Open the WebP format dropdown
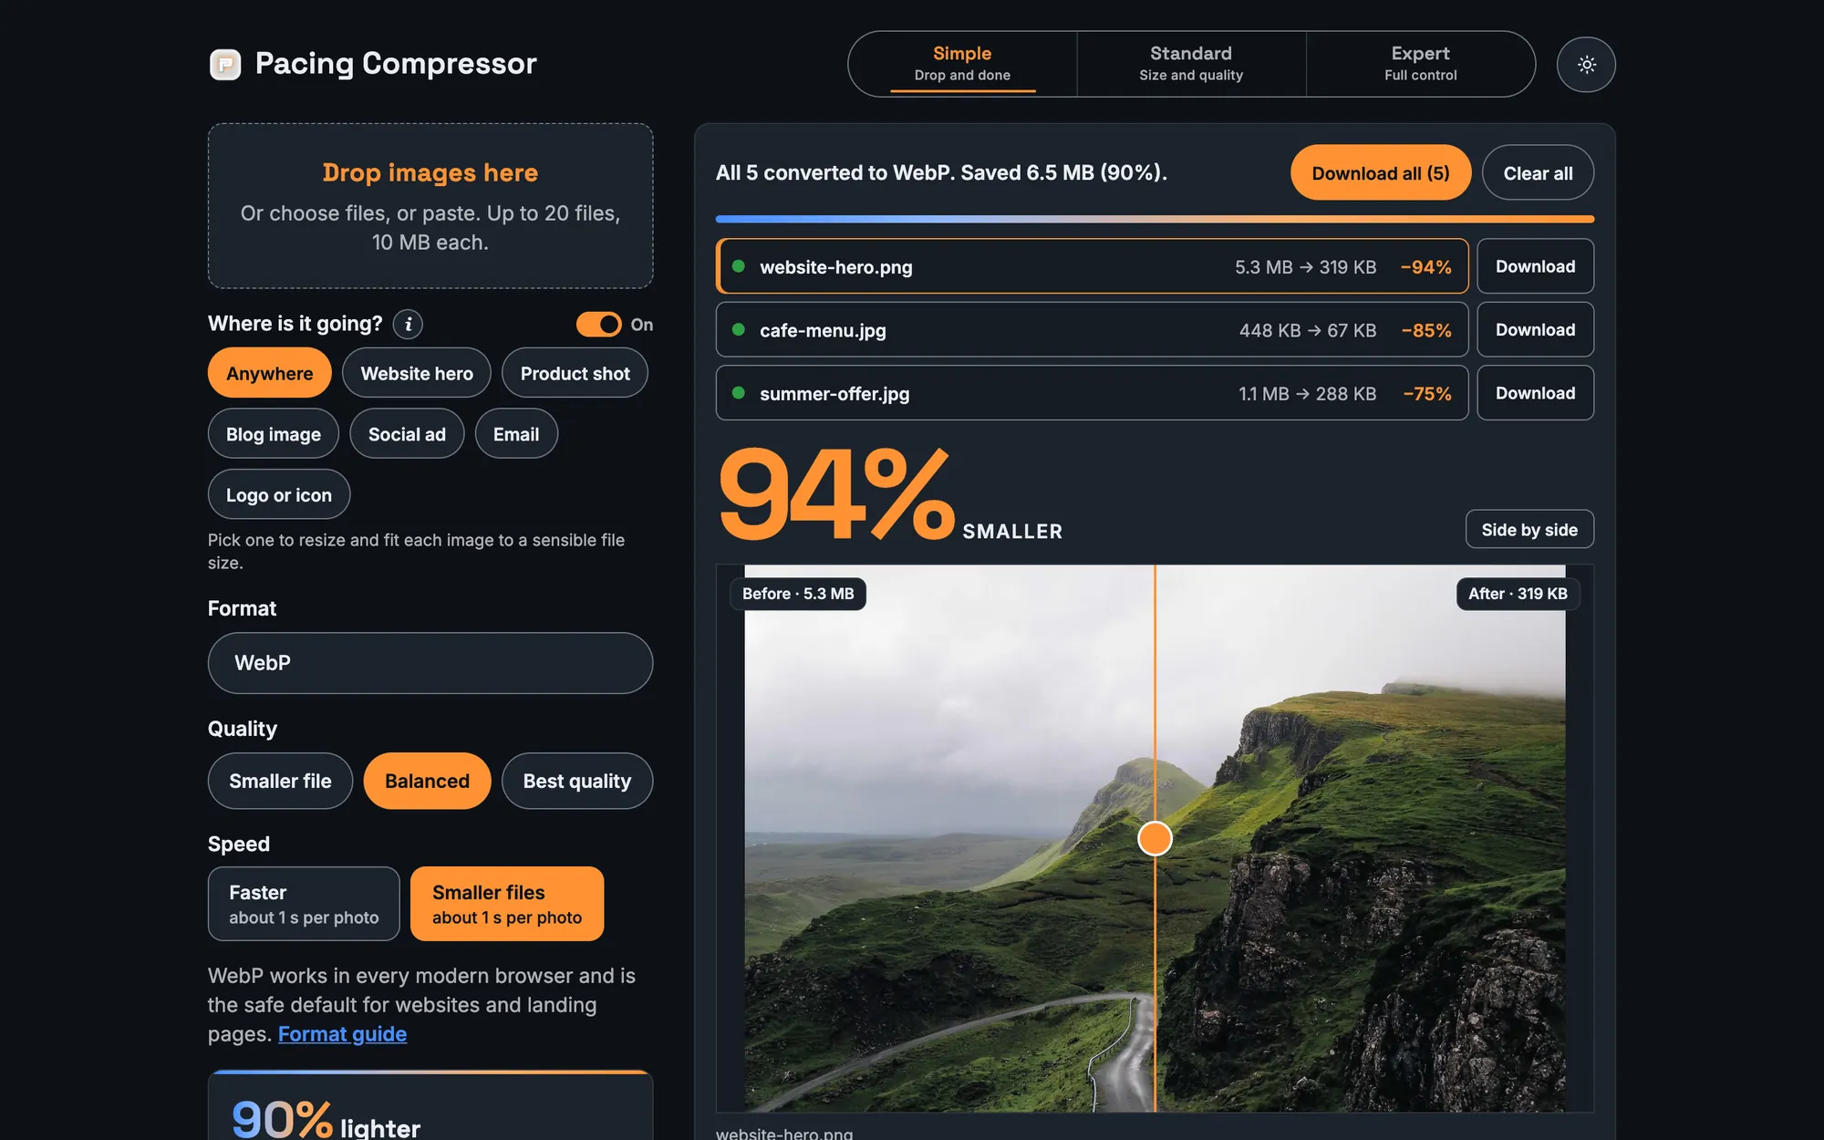This screenshot has height=1140, width=1824. pos(430,663)
